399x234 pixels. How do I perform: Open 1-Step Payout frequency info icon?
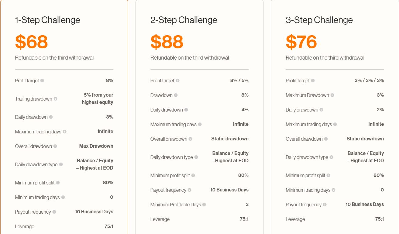54,212
